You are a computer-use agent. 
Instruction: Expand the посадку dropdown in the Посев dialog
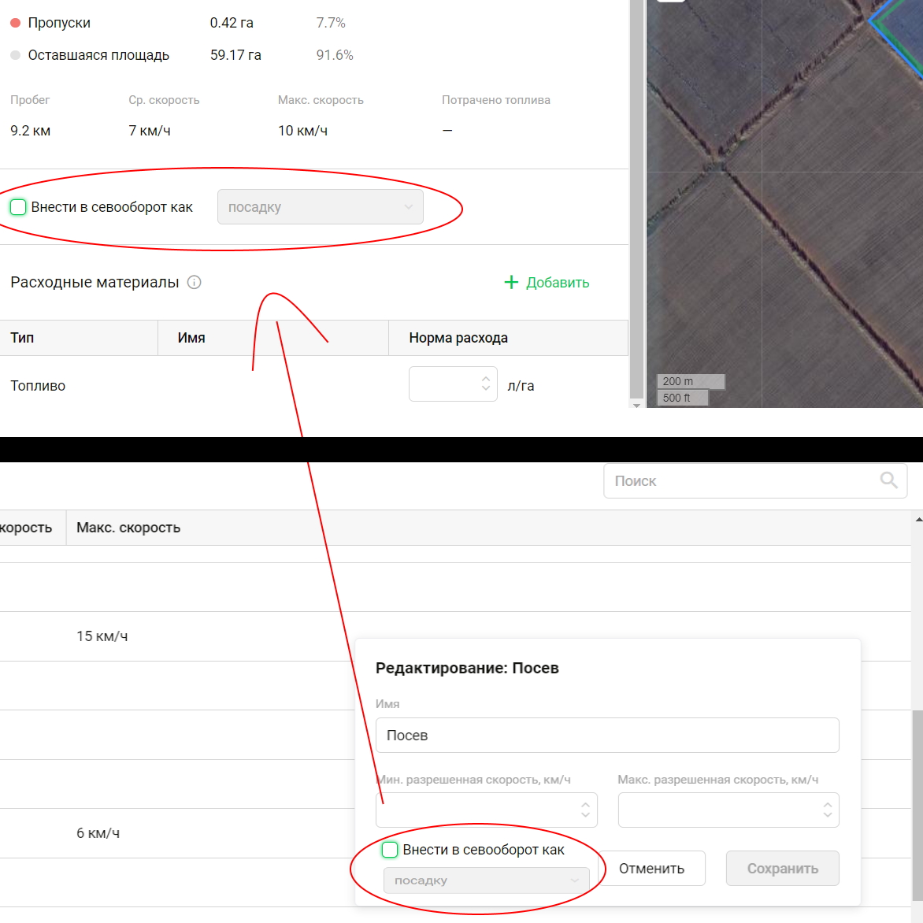pyautogui.click(x=486, y=880)
